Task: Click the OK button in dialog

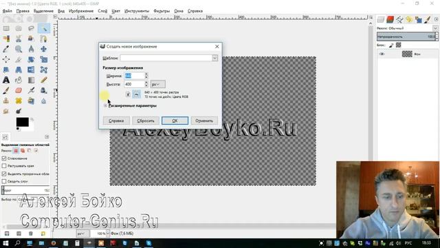Action: click(x=175, y=121)
